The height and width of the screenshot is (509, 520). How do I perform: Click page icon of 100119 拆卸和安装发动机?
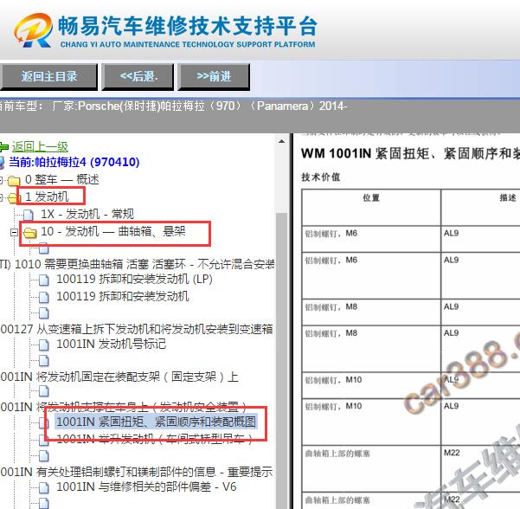(44, 297)
